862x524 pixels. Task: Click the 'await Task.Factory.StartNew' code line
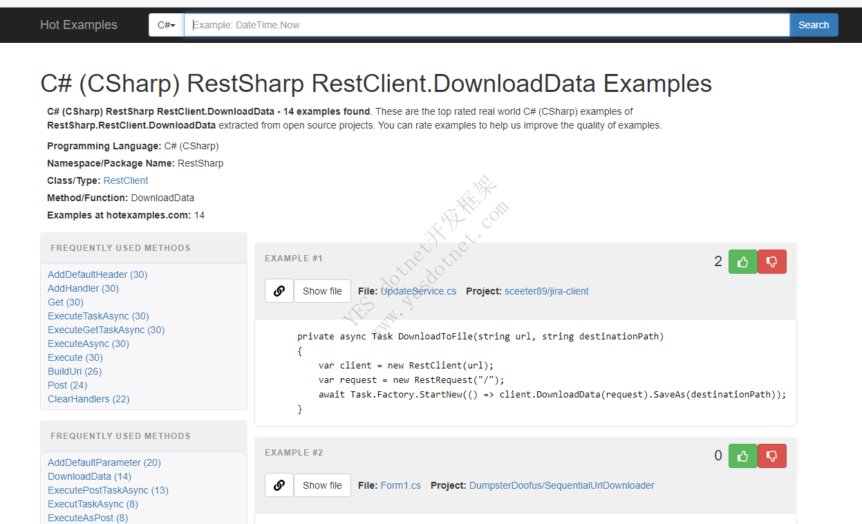tap(552, 394)
